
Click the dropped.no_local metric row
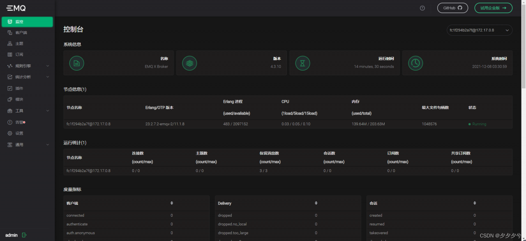(288, 224)
